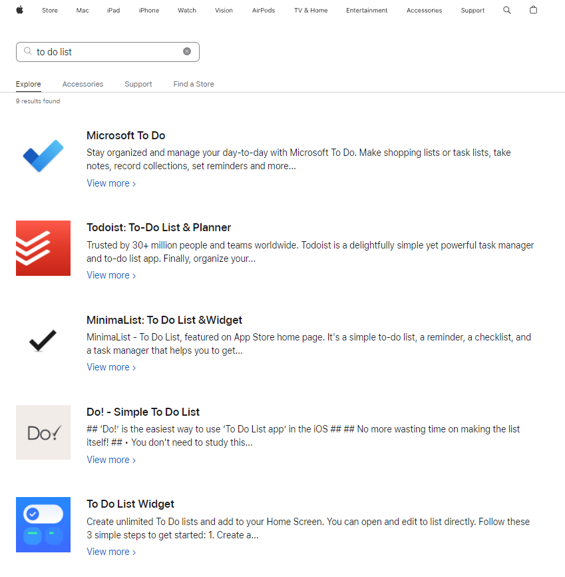Open the shopping bag icon
Viewport: 565px width, 577px height.
(533, 10)
